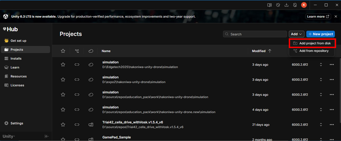
Task: Sort by cloud column header icon
Action: pos(91,51)
